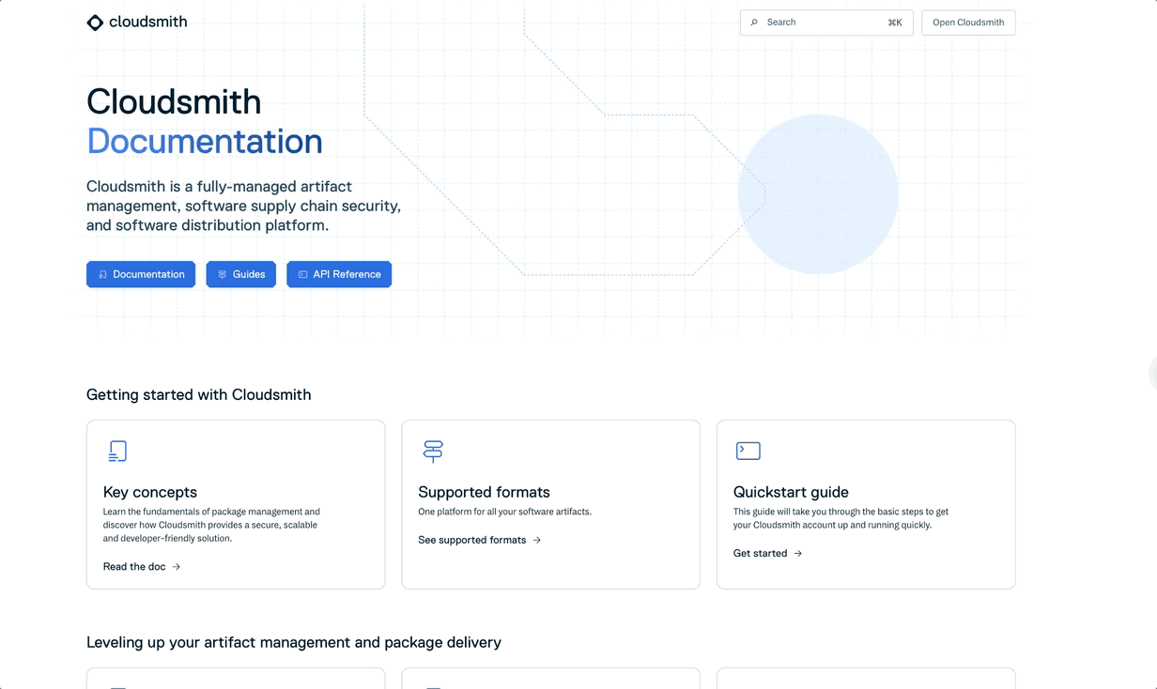Click the terminal icon above Quickstart guide
The image size is (1157, 689).
[748, 451]
